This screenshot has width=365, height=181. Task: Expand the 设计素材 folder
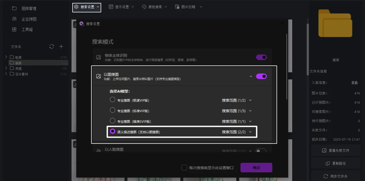point(6,74)
